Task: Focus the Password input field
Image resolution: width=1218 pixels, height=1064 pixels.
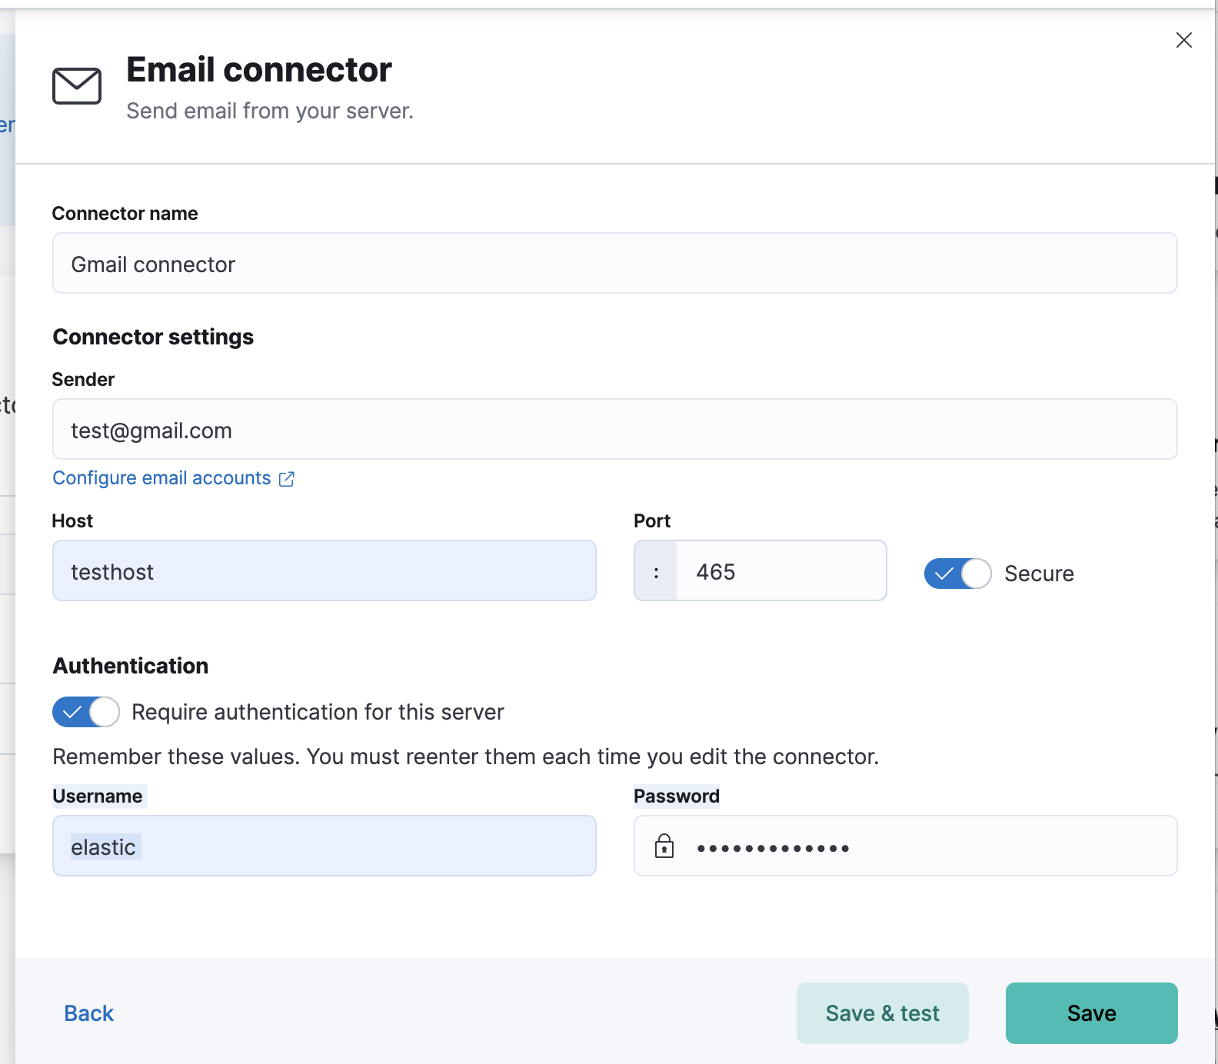Action: (923, 846)
